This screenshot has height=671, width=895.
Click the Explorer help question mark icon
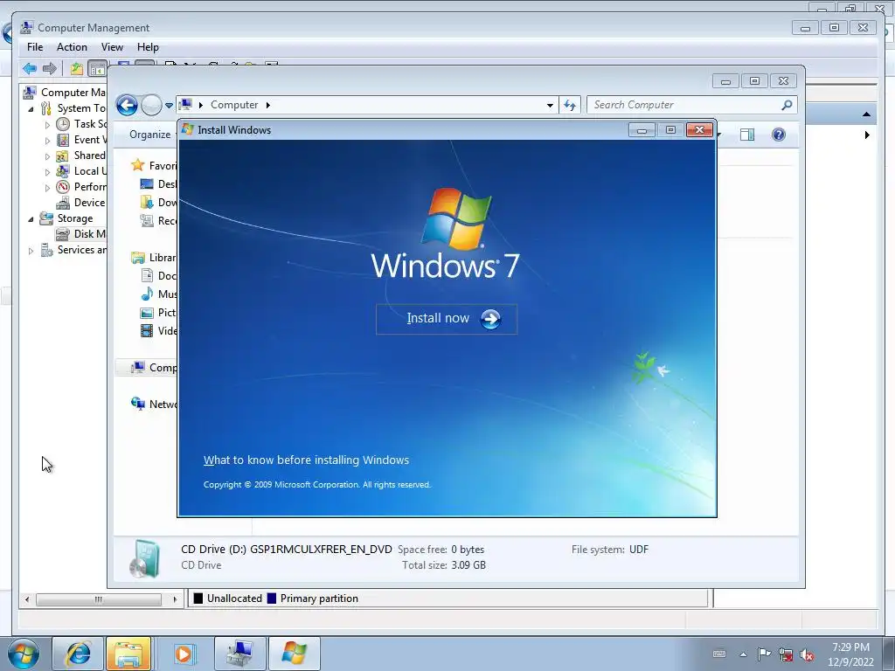[x=779, y=135]
